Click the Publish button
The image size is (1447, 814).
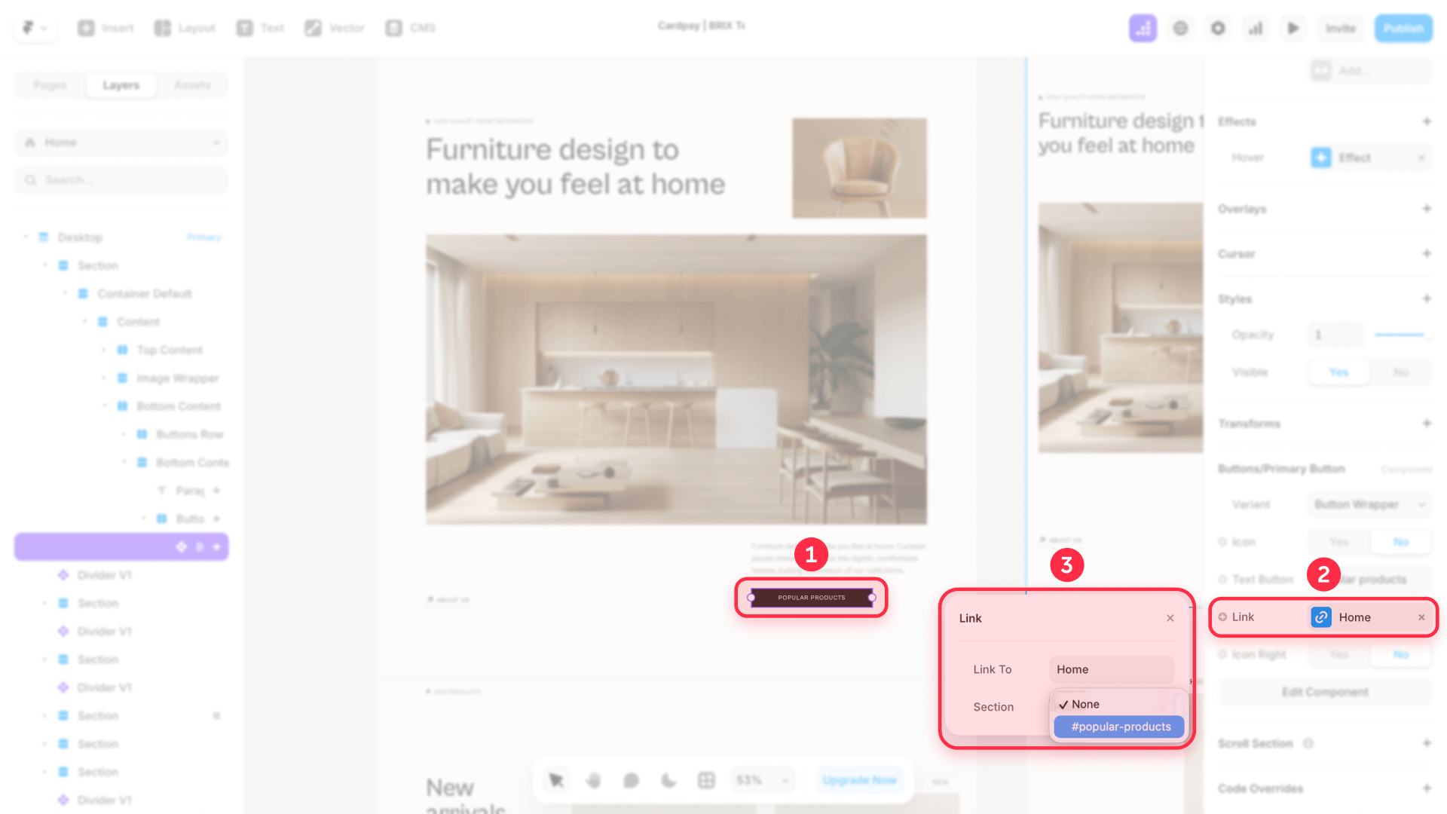pos(1403,29)
